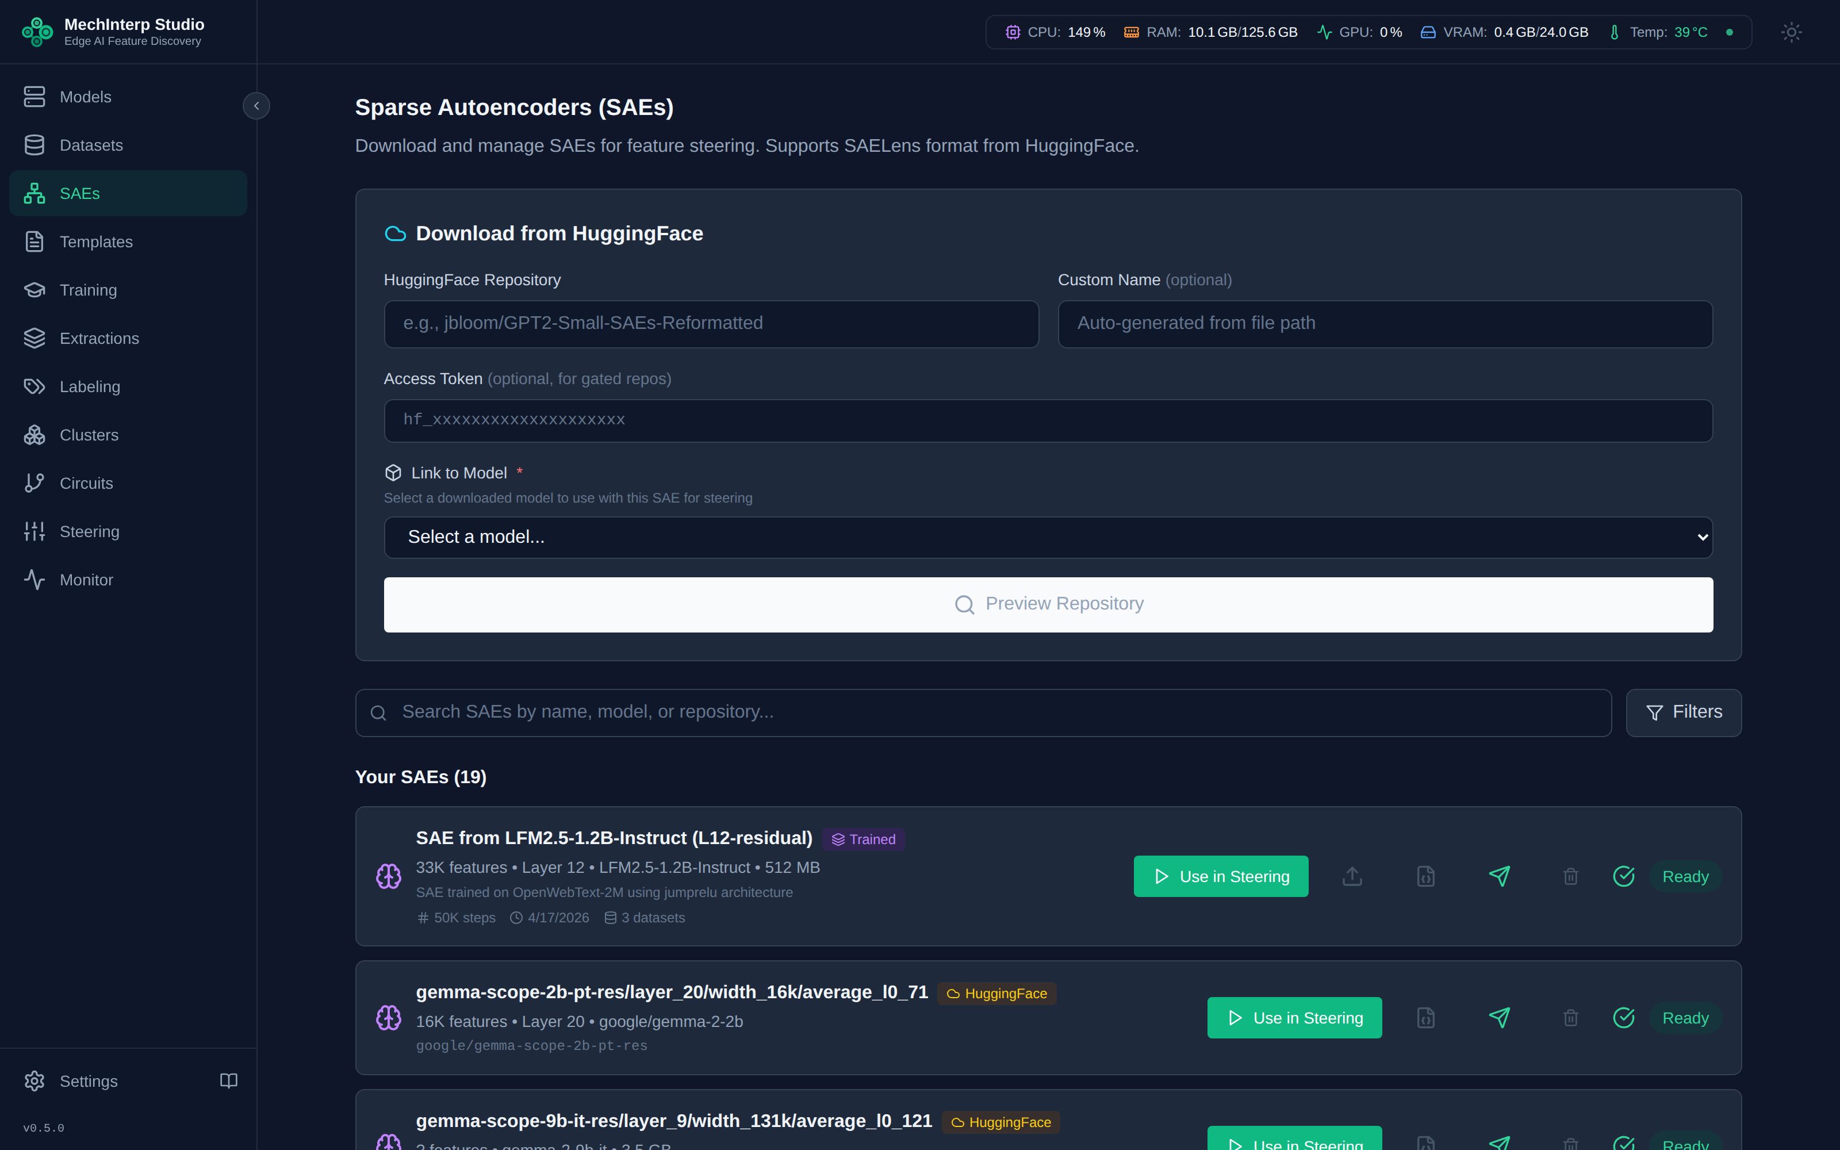This screenshot has height=1150, width=1840.
Task: Click cube icon next to Link to Model
Action: [393, 473]
